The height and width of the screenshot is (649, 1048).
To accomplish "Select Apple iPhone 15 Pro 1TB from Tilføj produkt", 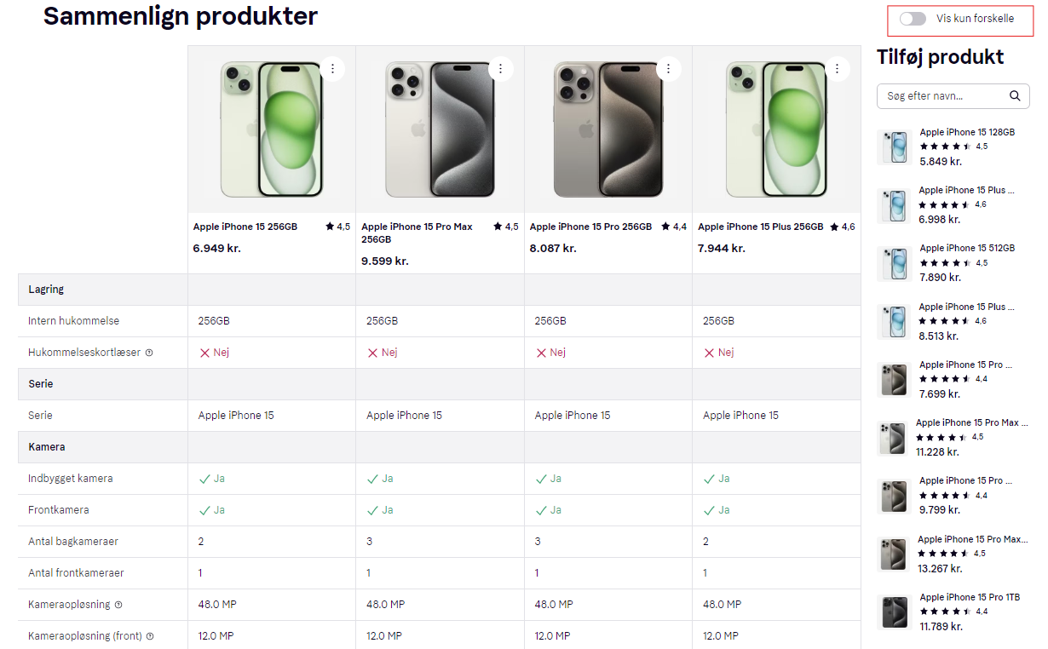I will (x=970, y=597).
